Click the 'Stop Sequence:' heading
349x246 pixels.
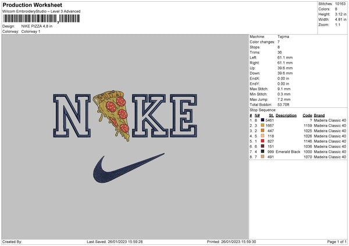click(263, 110)
